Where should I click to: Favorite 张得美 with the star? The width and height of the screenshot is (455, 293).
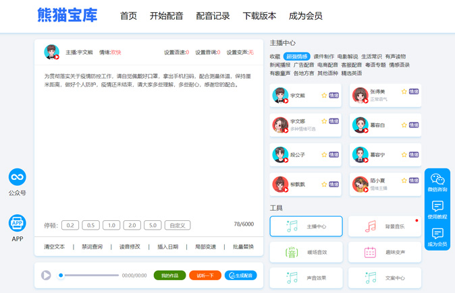pyautogui.click(x=404, y=92)
